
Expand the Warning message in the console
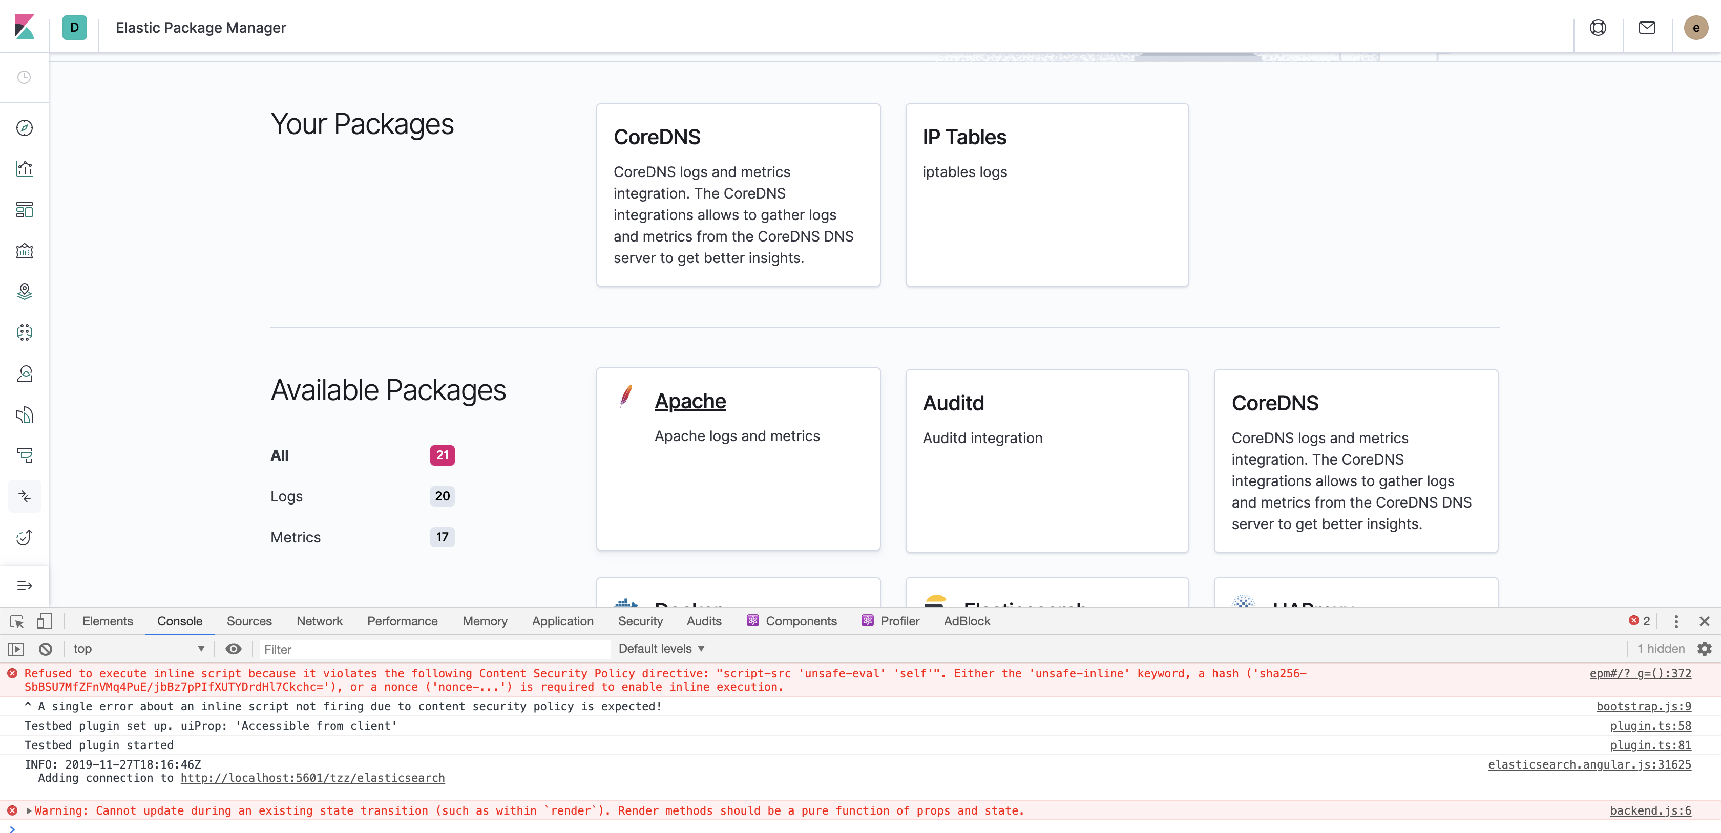pyautogui.click(x=29, y=811)
